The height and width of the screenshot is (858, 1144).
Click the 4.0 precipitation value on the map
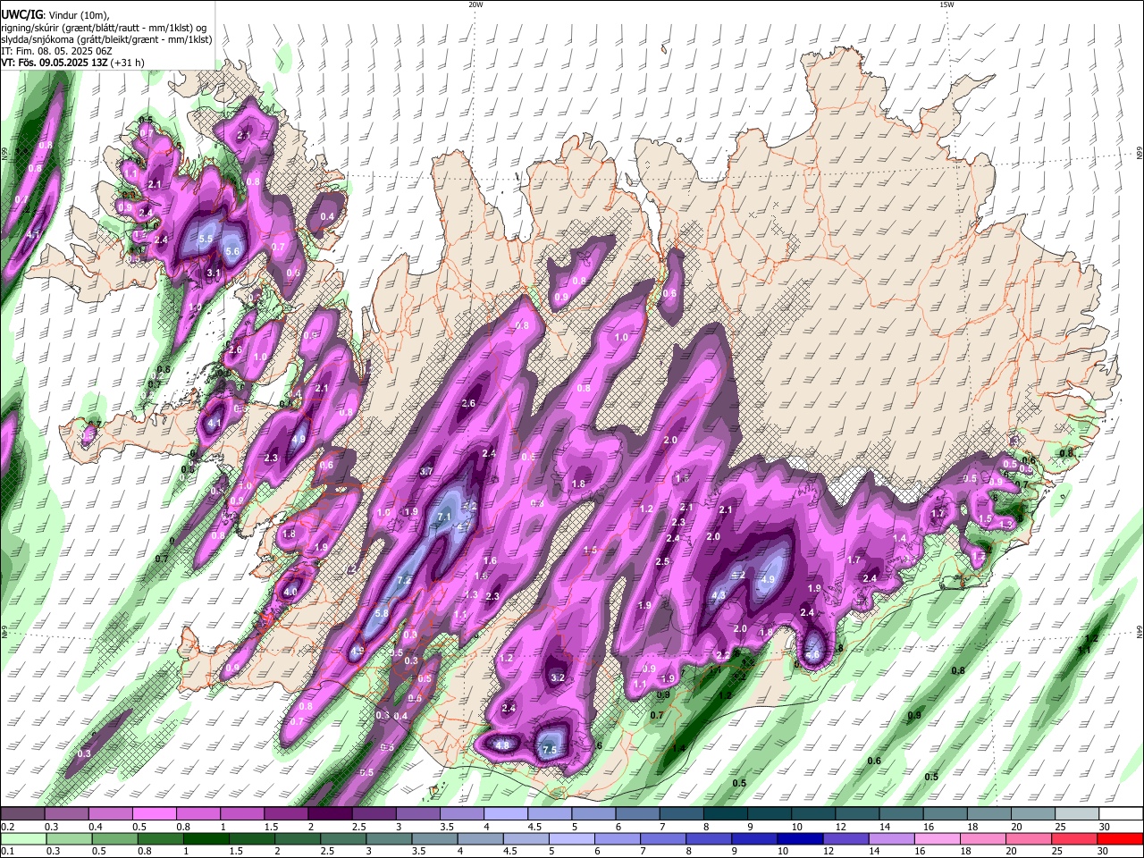click(x=290, y=592)
